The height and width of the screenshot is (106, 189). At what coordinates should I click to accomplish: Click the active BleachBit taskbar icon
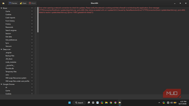(120, 103)
